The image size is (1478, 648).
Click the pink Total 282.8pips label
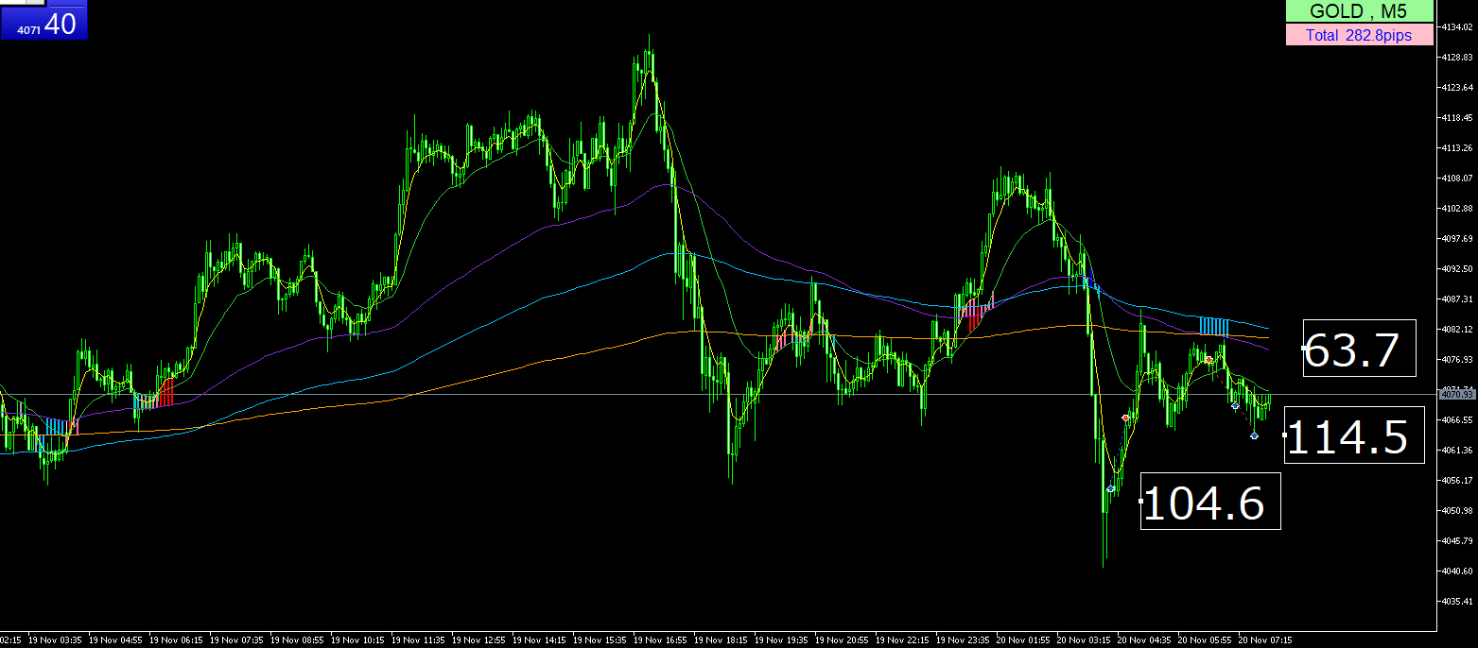click(1359, 35)
